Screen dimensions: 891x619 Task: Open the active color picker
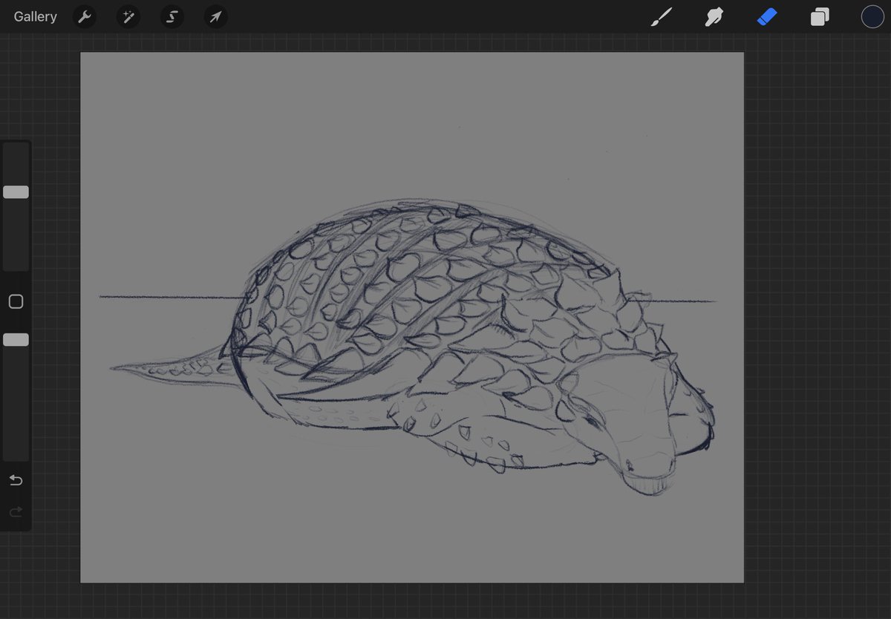[x=872, y=16]
